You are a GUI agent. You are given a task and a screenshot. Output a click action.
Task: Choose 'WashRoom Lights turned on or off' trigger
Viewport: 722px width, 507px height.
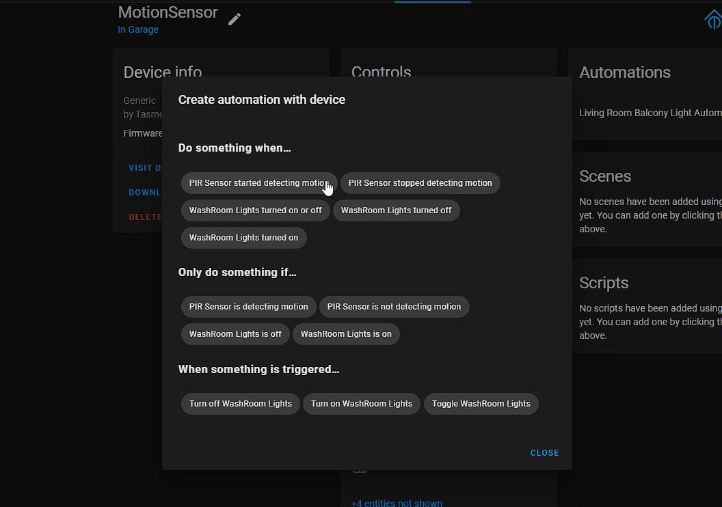255,210
